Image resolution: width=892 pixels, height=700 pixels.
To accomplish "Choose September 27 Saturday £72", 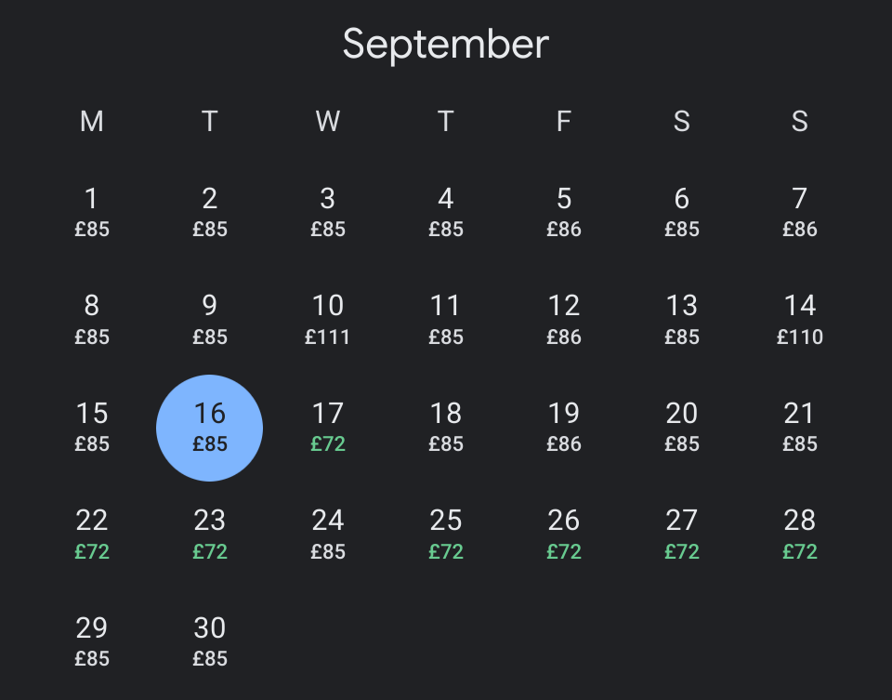I will pos(681,535).
